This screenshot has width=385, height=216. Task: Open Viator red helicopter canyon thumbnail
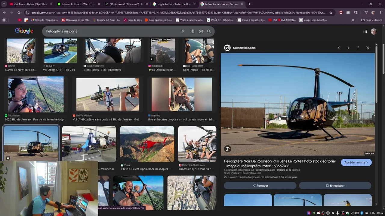147,144
